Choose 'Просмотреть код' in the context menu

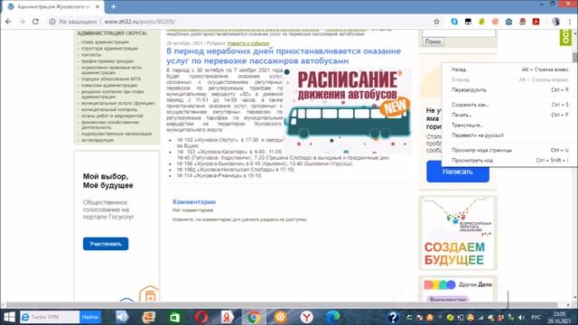pyautogui.click(x=509, y=161)
